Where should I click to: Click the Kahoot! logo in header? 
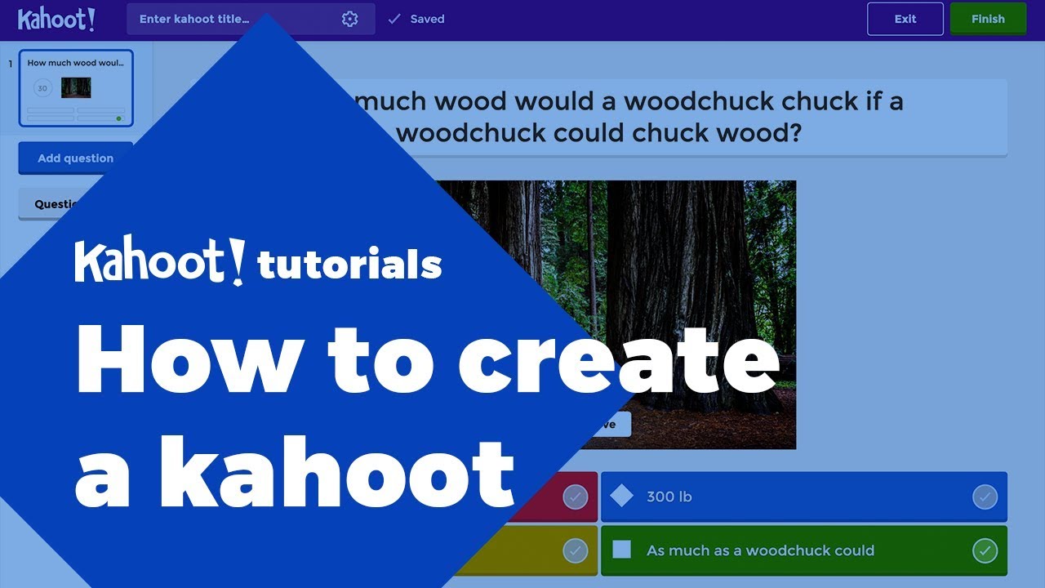click(x=56, y=19)
